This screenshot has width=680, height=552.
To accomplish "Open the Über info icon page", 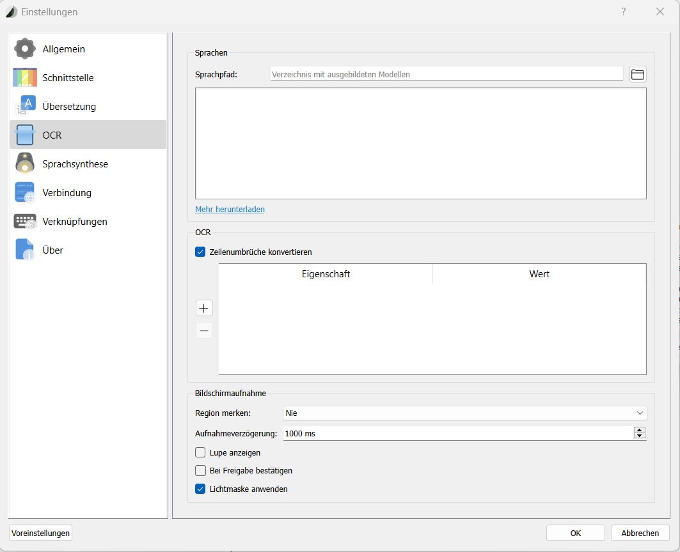I will coord(25,250).
